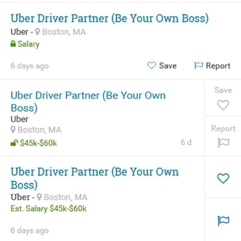Viewport: 241px width, 241px height.
Task: Click the blue flag icon in third listing
Action: [223, 221]
